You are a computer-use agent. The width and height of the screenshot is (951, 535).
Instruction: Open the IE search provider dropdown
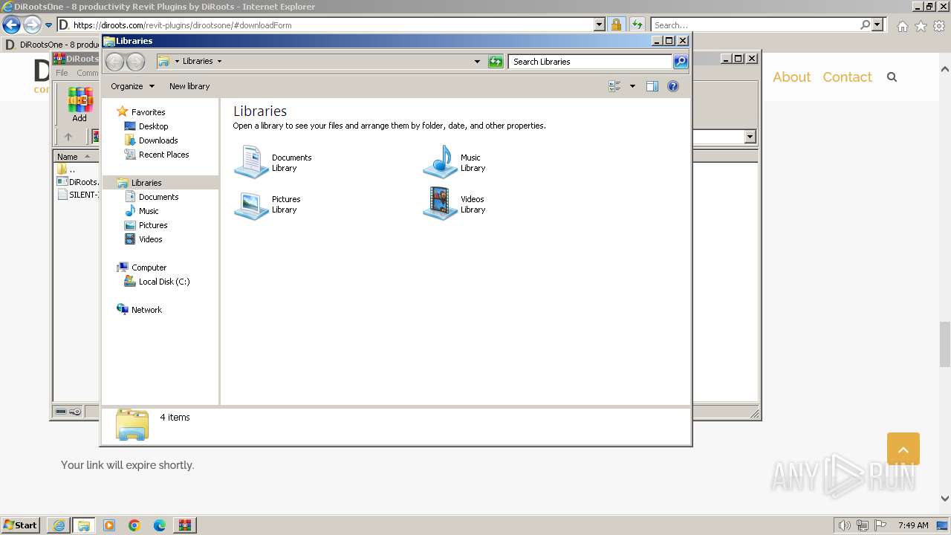tap(878, 25)
